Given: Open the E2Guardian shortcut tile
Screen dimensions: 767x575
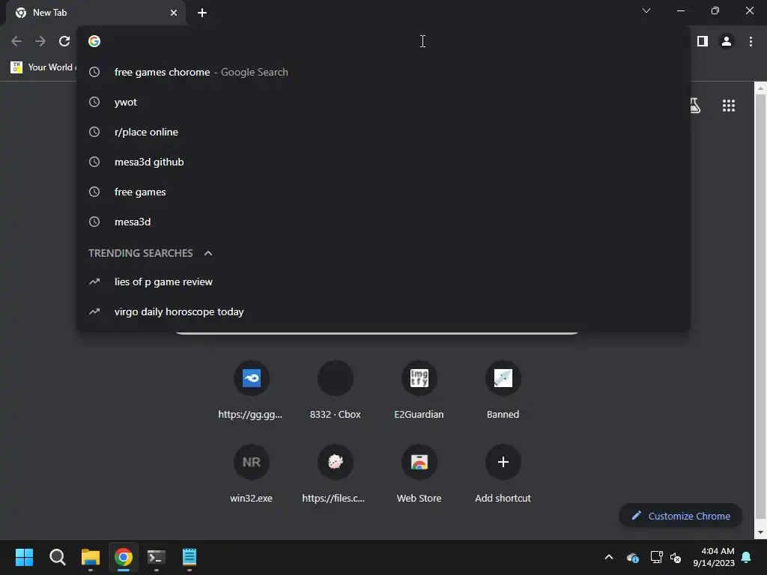Looking at the screenshot, I should pyautogui.click(x=419, y=390).
